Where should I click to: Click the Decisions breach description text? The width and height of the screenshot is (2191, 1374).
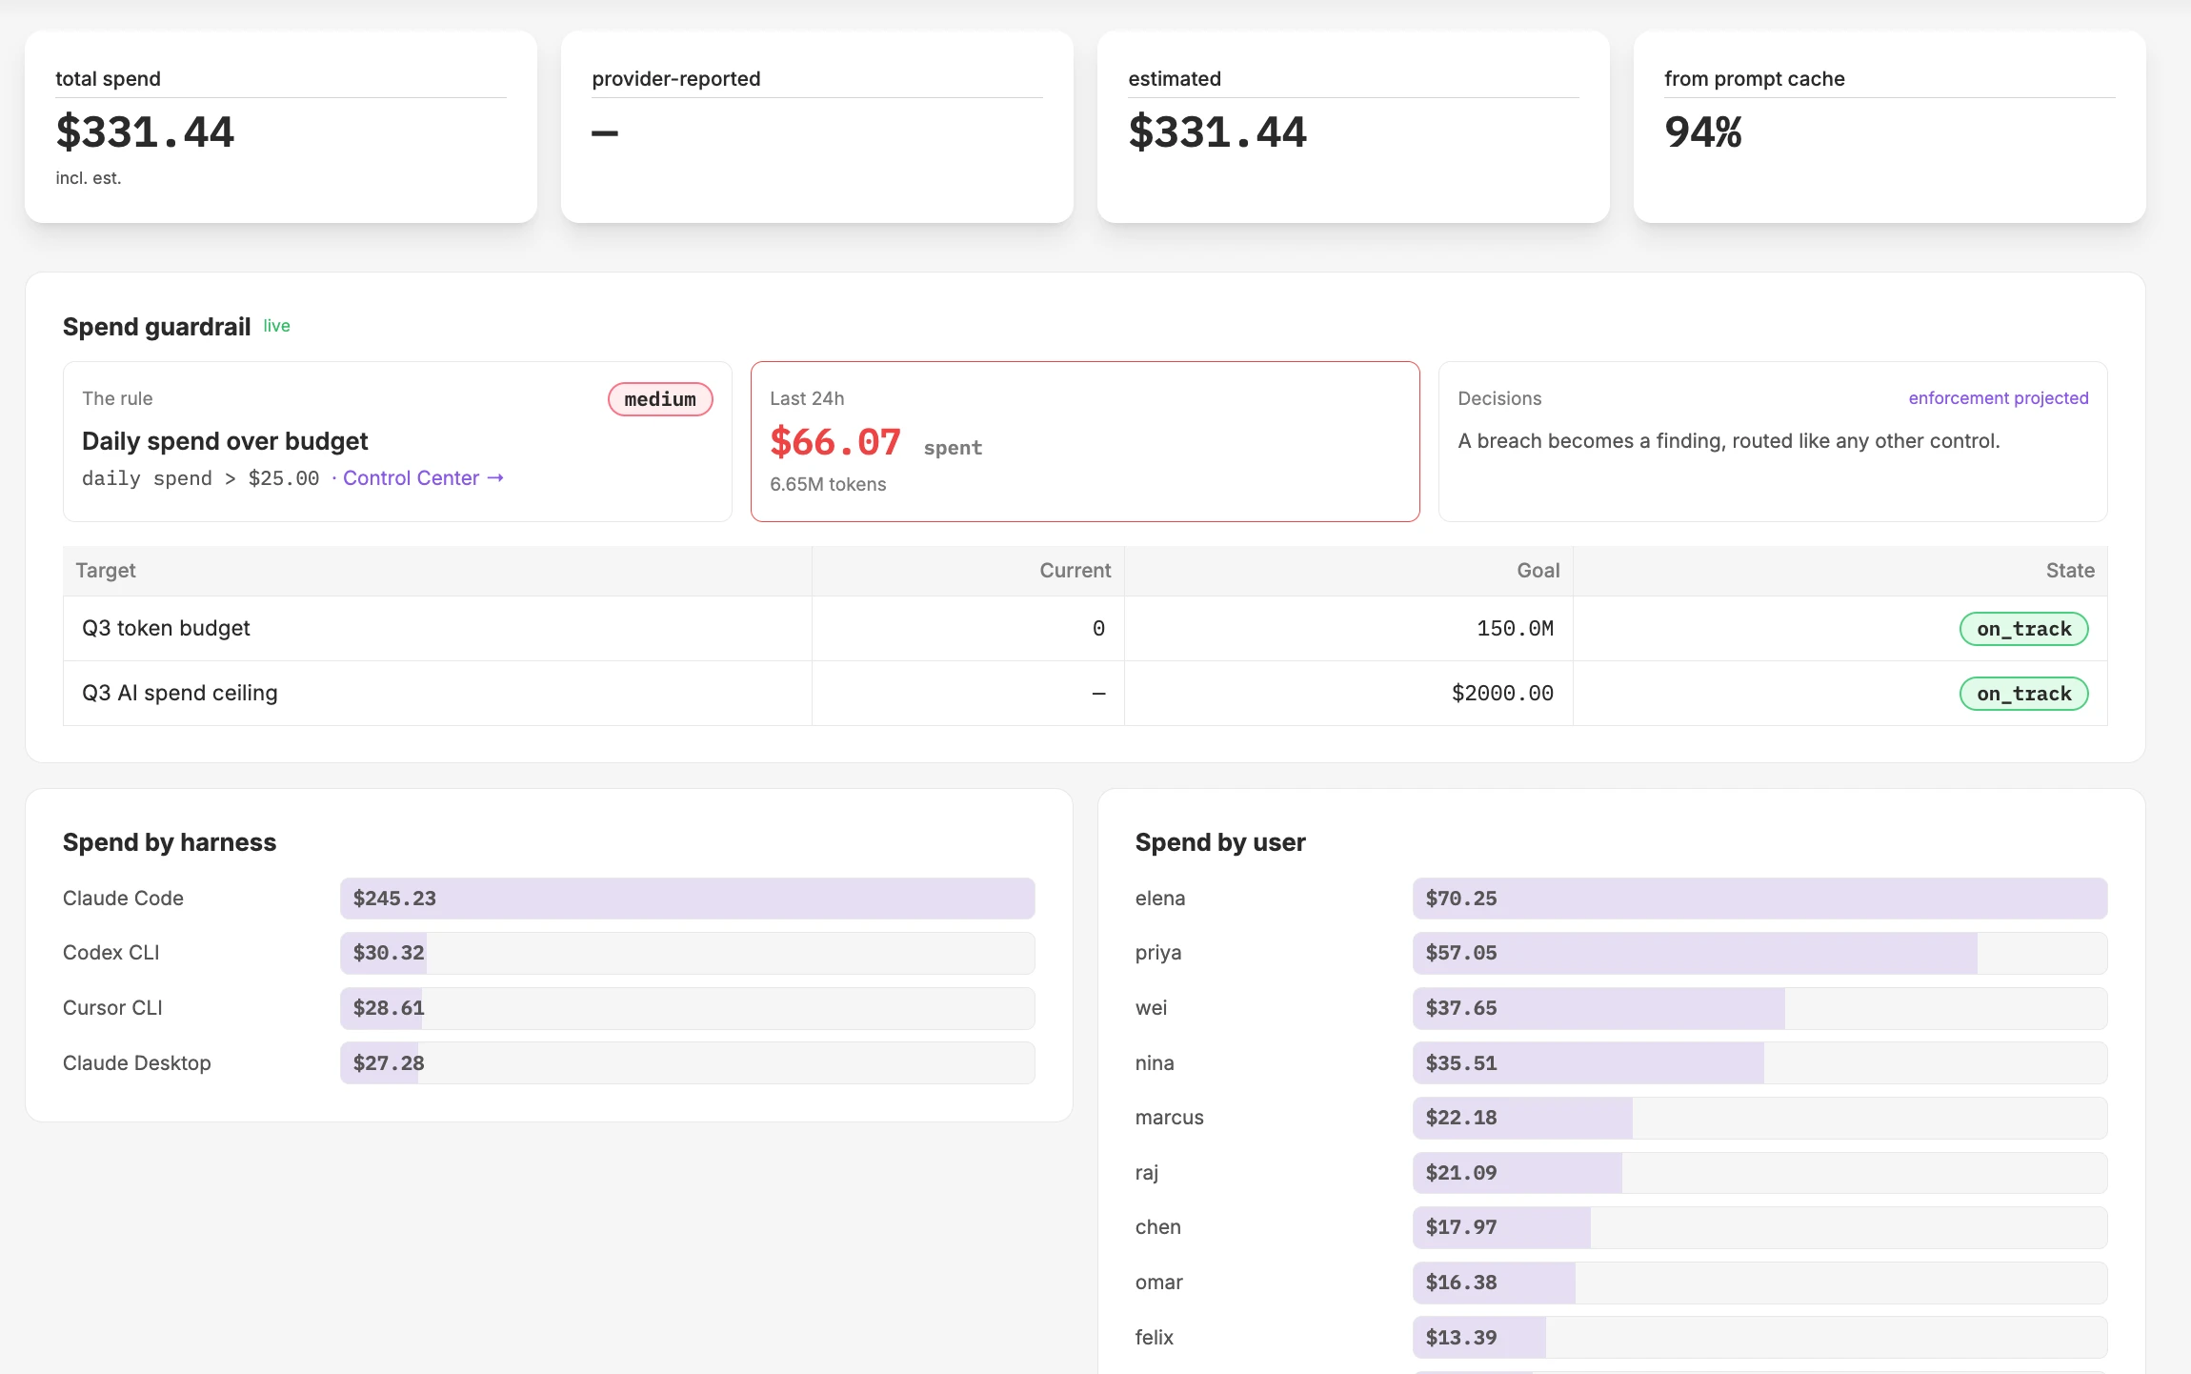(1729, 441)
